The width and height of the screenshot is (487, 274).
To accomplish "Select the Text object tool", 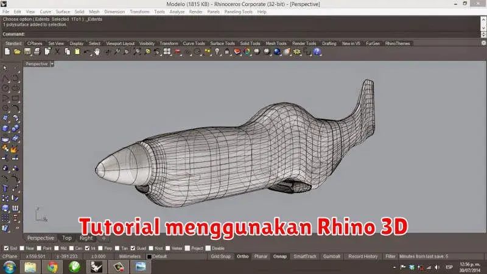I will 5,188.
